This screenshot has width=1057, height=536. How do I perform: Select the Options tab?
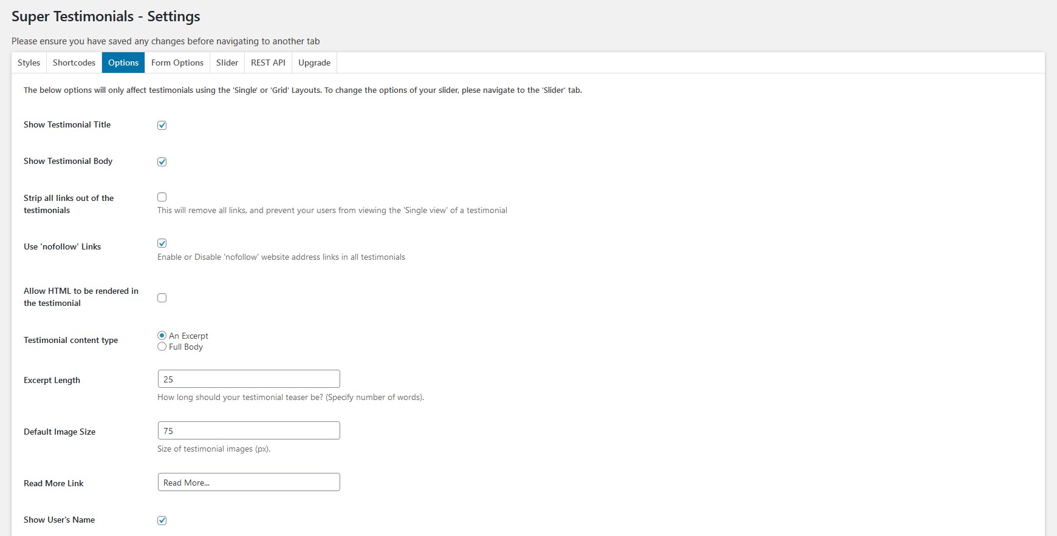click(123, 63)
